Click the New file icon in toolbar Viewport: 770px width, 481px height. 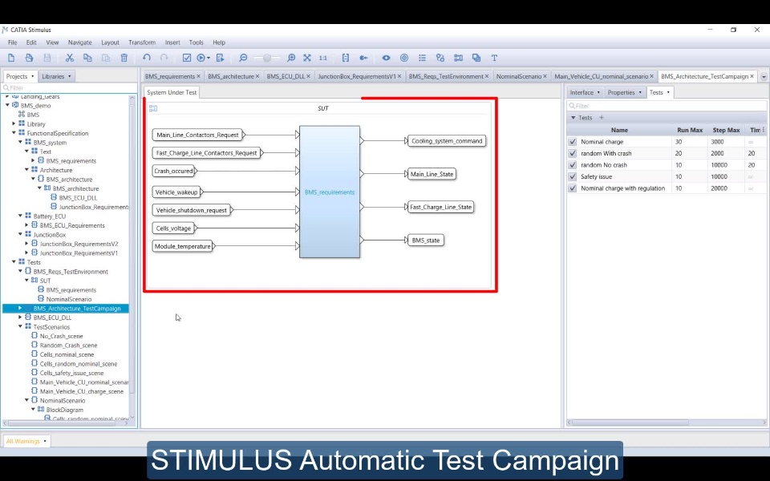point(11,58)
